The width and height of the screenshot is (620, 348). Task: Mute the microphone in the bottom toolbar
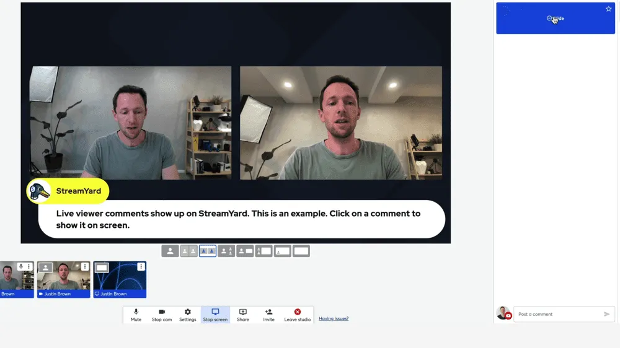tap(136, 315)
